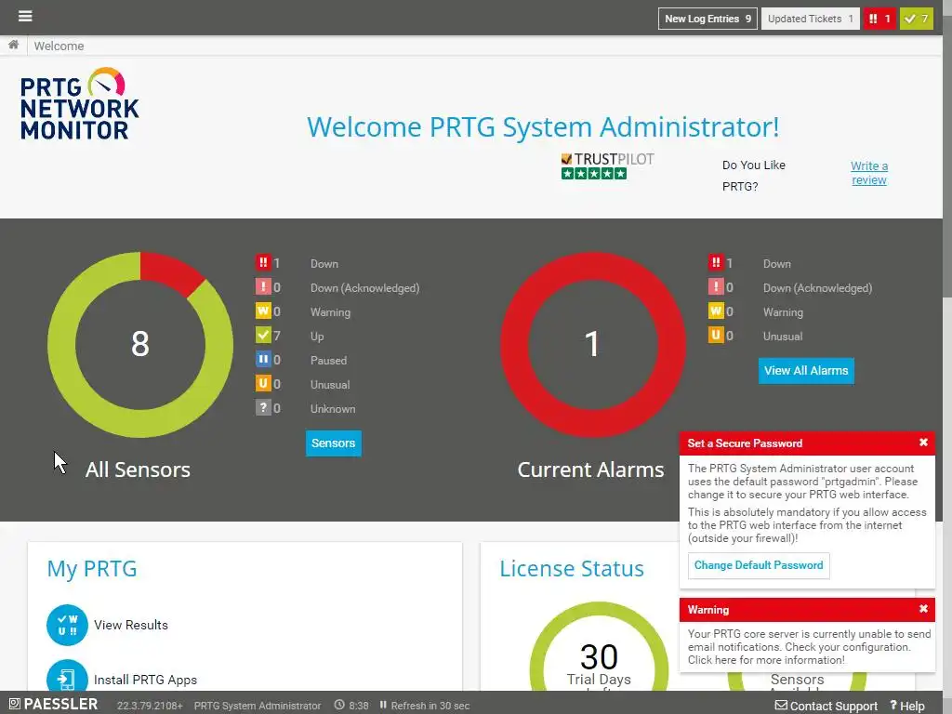952x714 pixels.
Task: Open Help from the footer
Action: coord(907,706)
